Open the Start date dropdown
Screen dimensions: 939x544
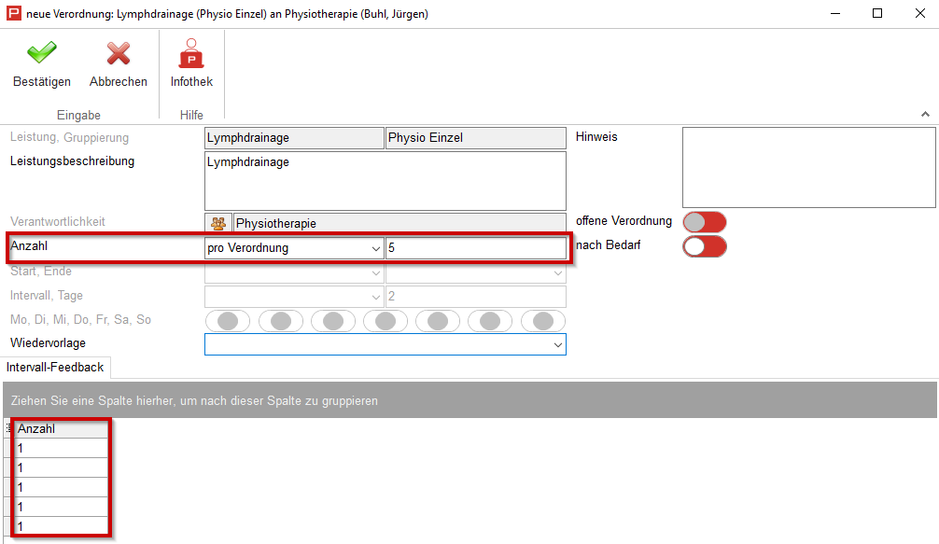(375, 272)
